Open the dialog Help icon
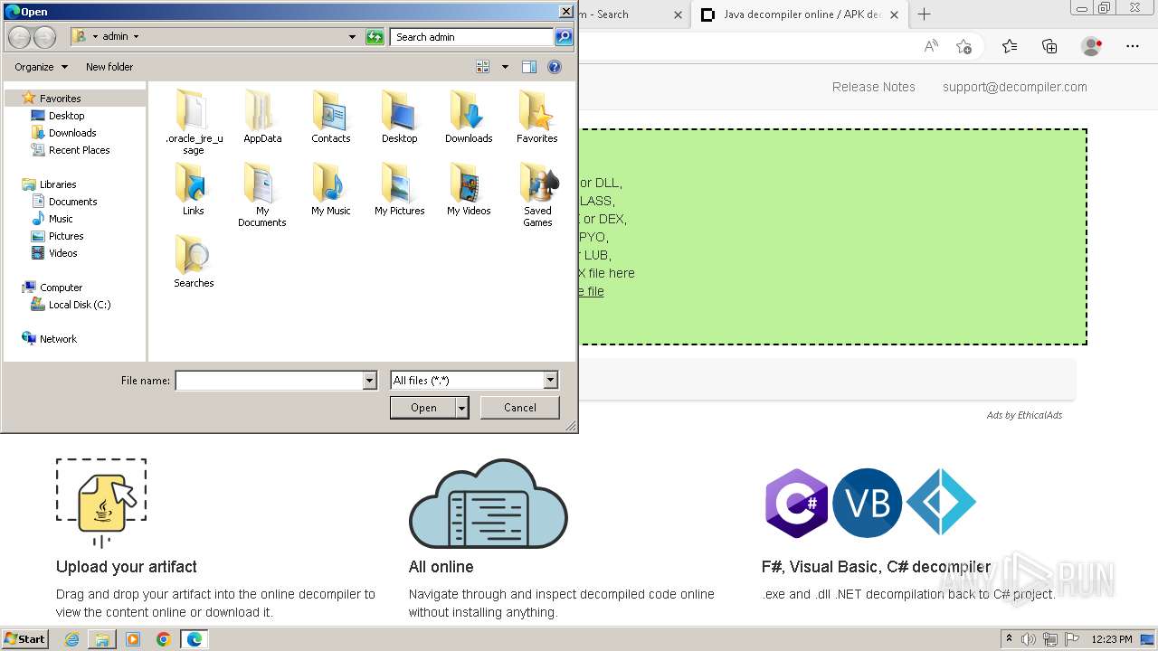 pos(555,67)
